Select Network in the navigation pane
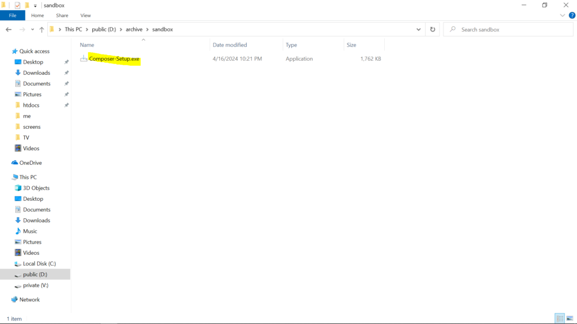The height and width of the screenshot is (324, 577). click(x=29, y=300)
